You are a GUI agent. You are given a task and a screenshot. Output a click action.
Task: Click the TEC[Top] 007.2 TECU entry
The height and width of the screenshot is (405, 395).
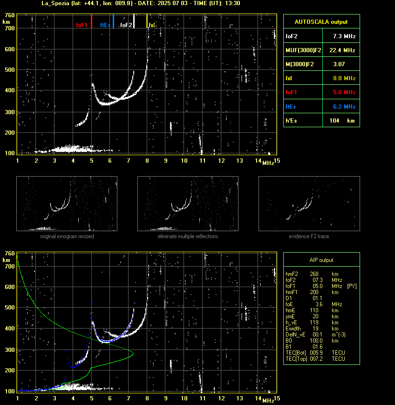pyautogui.click(x=315, y=359)
